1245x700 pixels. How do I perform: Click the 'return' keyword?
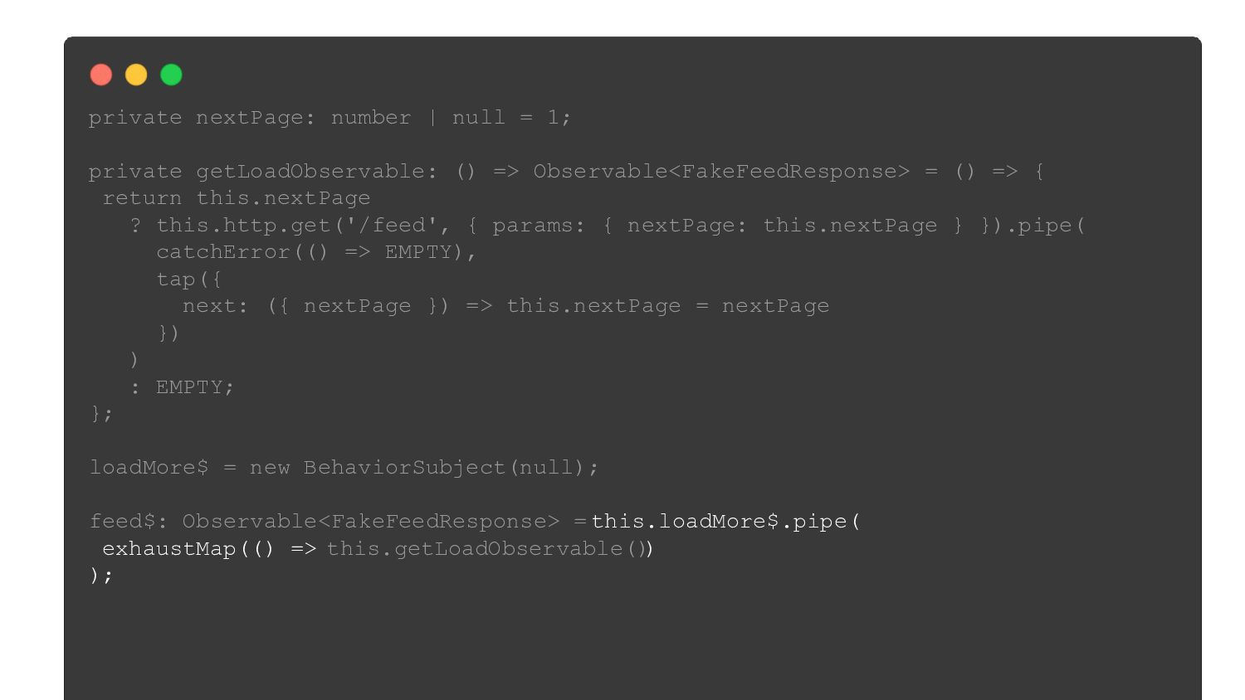[142, 198]
